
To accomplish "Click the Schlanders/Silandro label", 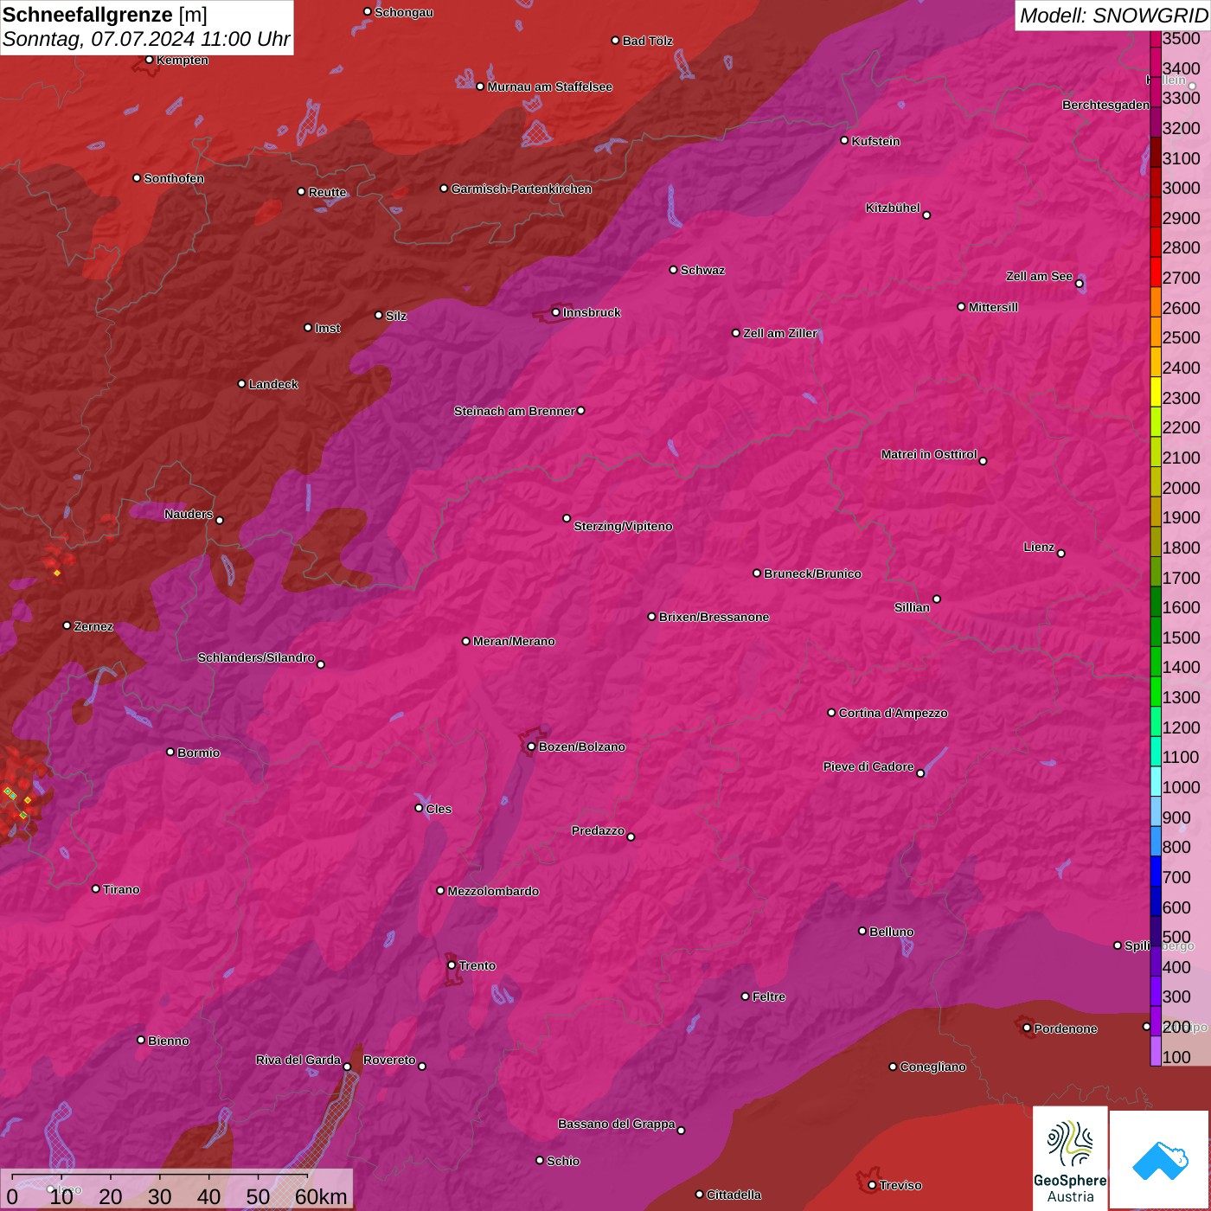I will (x=256, y=657).
